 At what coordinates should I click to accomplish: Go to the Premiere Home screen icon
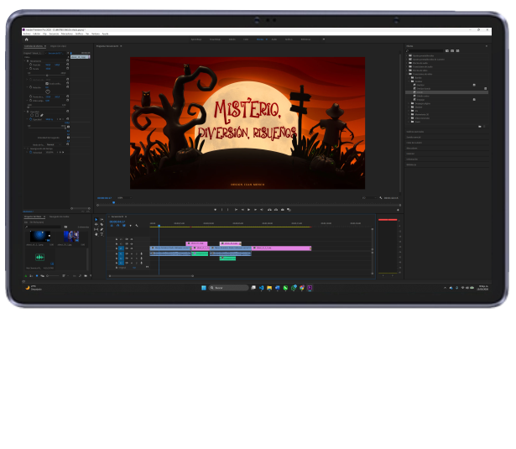[27, 39]
